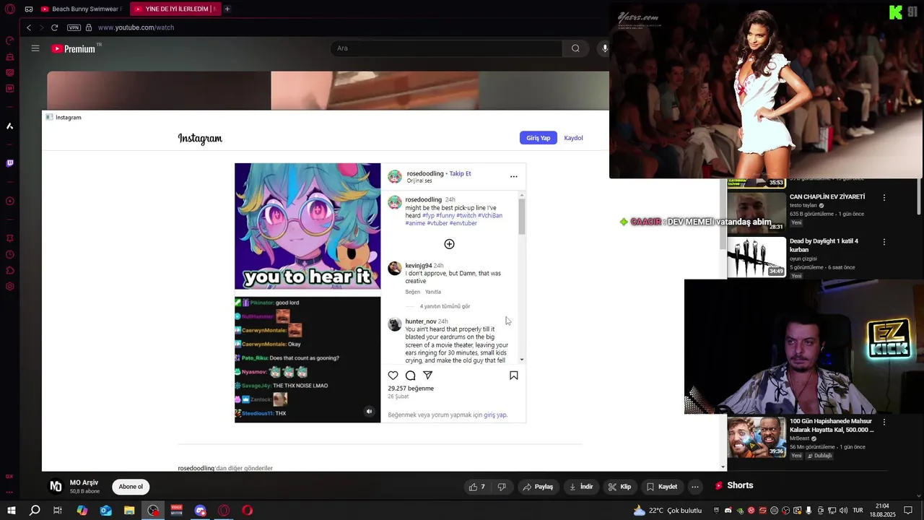
Task: Expand 4 yanıtın tümünü gör replies
Action: 445,306
